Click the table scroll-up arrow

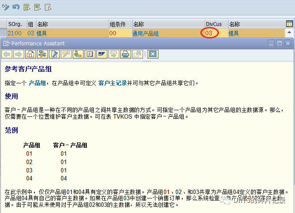(289, 33)
